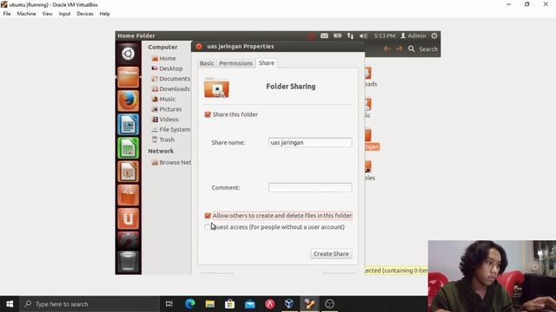Open Videos in the sidebar
The height and width of the screenshot is (312, 556).
click(x=165, y=120)
